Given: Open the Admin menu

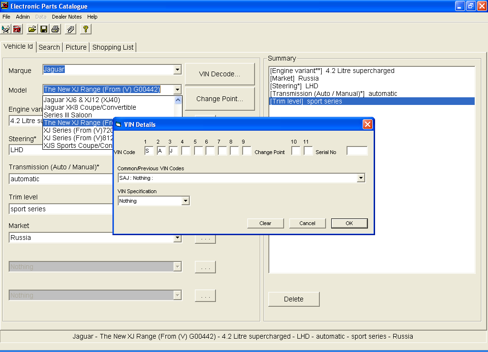Looking at the screenshot, I should (x=23, y=17).
